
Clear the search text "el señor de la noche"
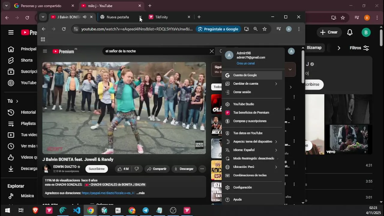(x=211, y=51)
